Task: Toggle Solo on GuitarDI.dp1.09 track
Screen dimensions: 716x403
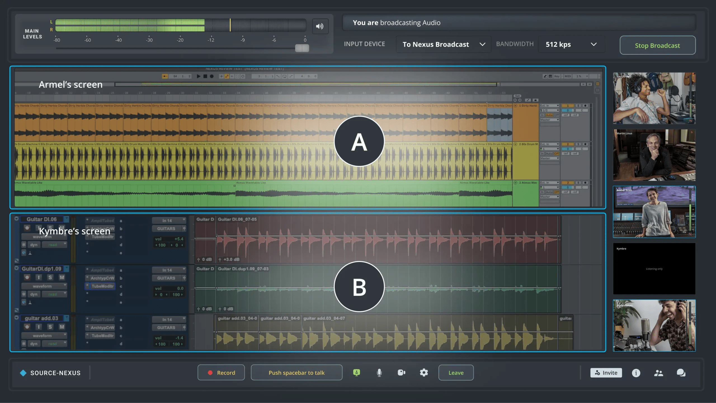Action: point(50,277)
